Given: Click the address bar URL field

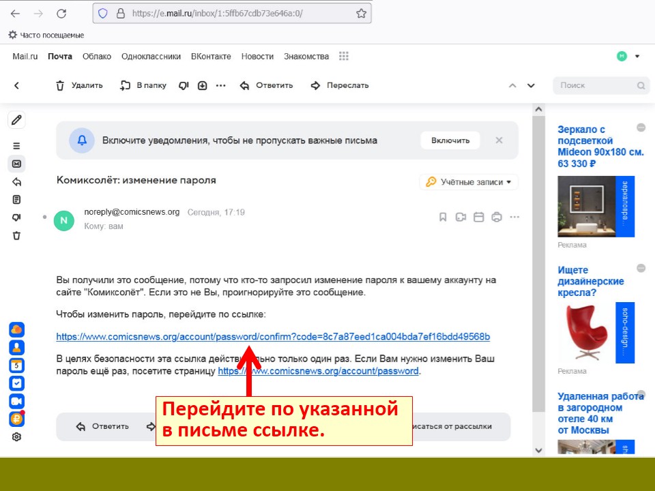Looking at the screenshot, I should 232,14.
